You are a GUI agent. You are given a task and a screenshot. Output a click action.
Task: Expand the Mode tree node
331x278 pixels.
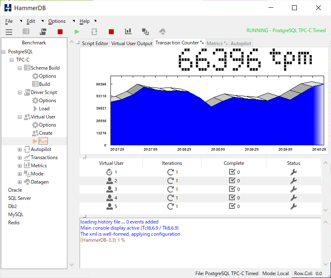pyautogui.click(x=19, y=174)
